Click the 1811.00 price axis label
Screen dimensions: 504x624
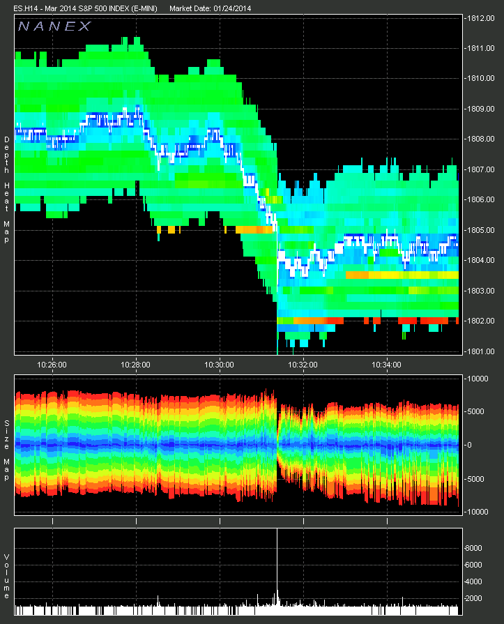480,49
